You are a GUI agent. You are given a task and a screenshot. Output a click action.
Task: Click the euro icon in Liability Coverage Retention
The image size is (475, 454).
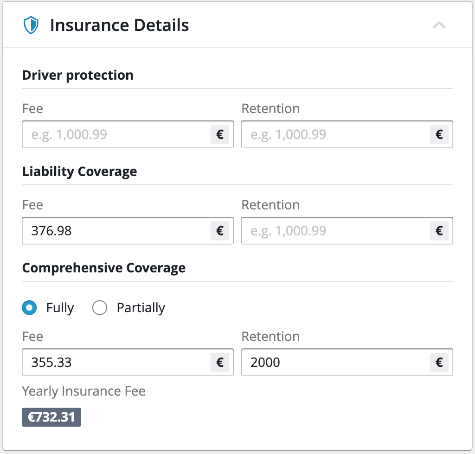tap(439, 231)
